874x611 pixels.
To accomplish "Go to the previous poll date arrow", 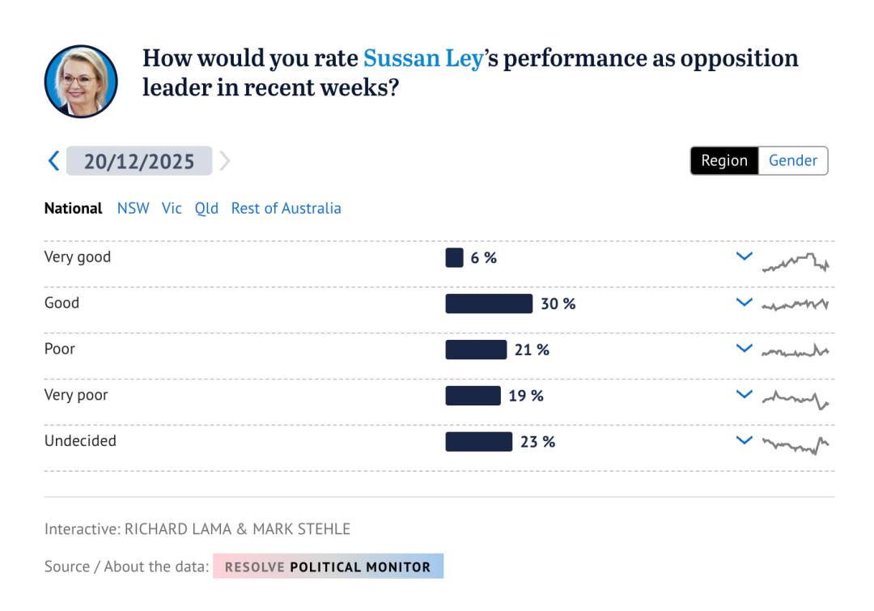I will (x=54, y=161).
